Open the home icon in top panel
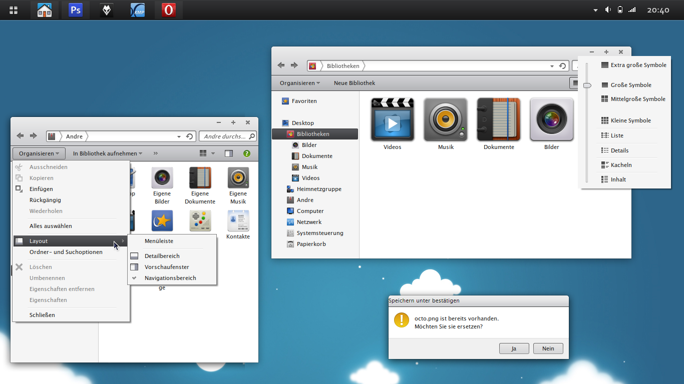Image resolution: width=684 pixels, height=384 pixels. (45, 10)
